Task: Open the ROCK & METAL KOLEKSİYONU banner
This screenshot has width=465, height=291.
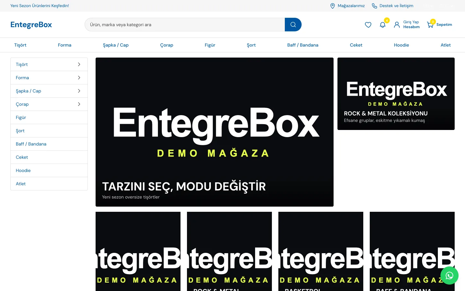Action: point(396,94)
